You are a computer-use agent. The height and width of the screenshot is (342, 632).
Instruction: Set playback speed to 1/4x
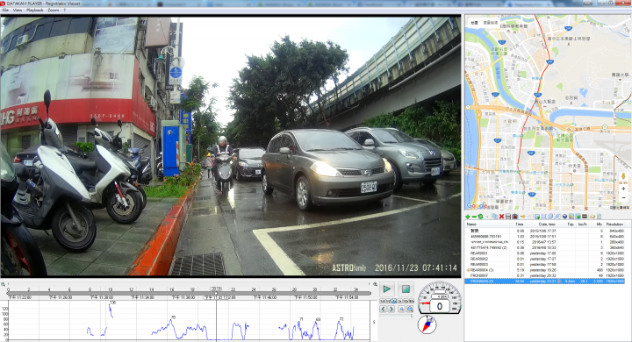(x=382, y=301)
